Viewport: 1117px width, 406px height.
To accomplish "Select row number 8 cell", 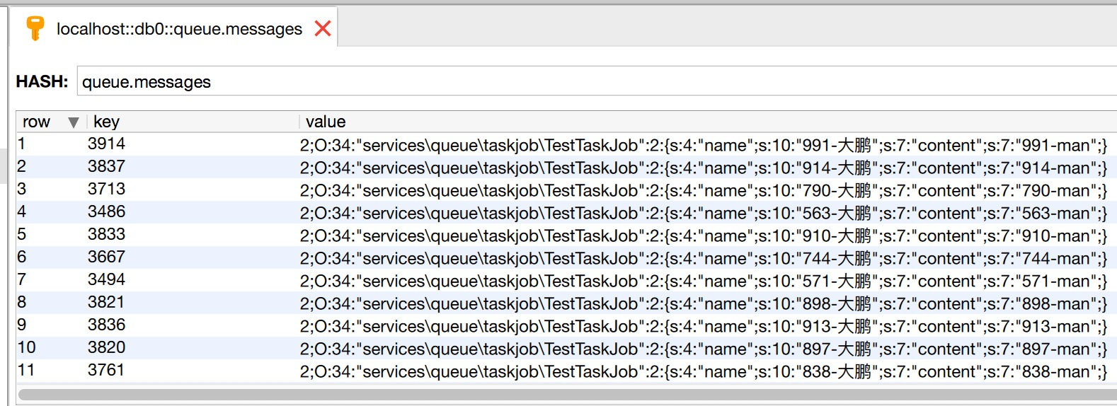I will point(51,303).
